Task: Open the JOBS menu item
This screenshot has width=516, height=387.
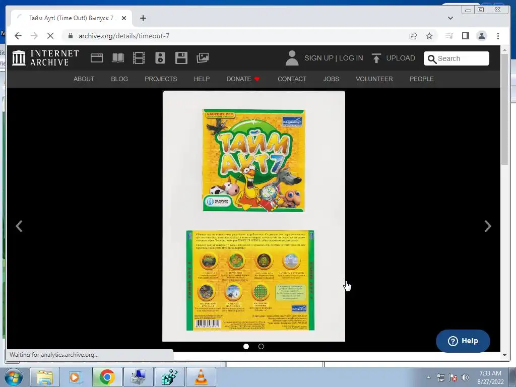Action: 331,79
